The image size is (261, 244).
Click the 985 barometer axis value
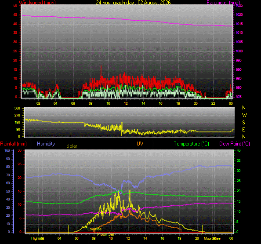(x=239, y=78)
